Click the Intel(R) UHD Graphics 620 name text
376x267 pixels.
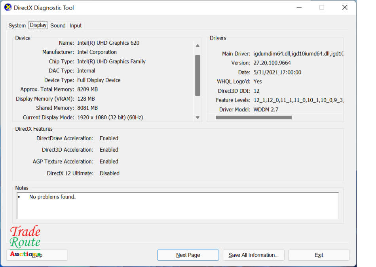[x=108, y=43]
